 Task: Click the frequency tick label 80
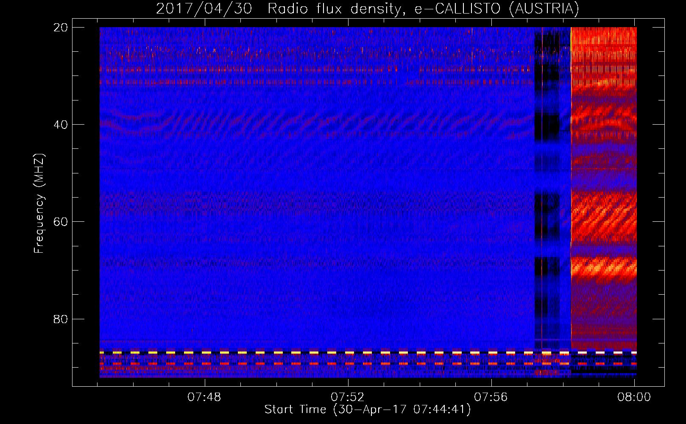coord(61,319)
